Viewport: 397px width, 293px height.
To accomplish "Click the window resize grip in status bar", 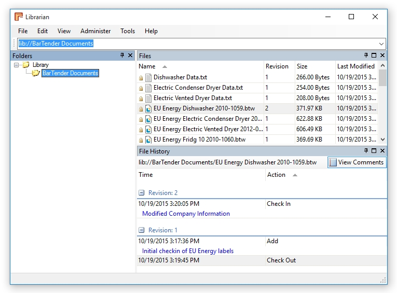I will click(x=384, y=281).
